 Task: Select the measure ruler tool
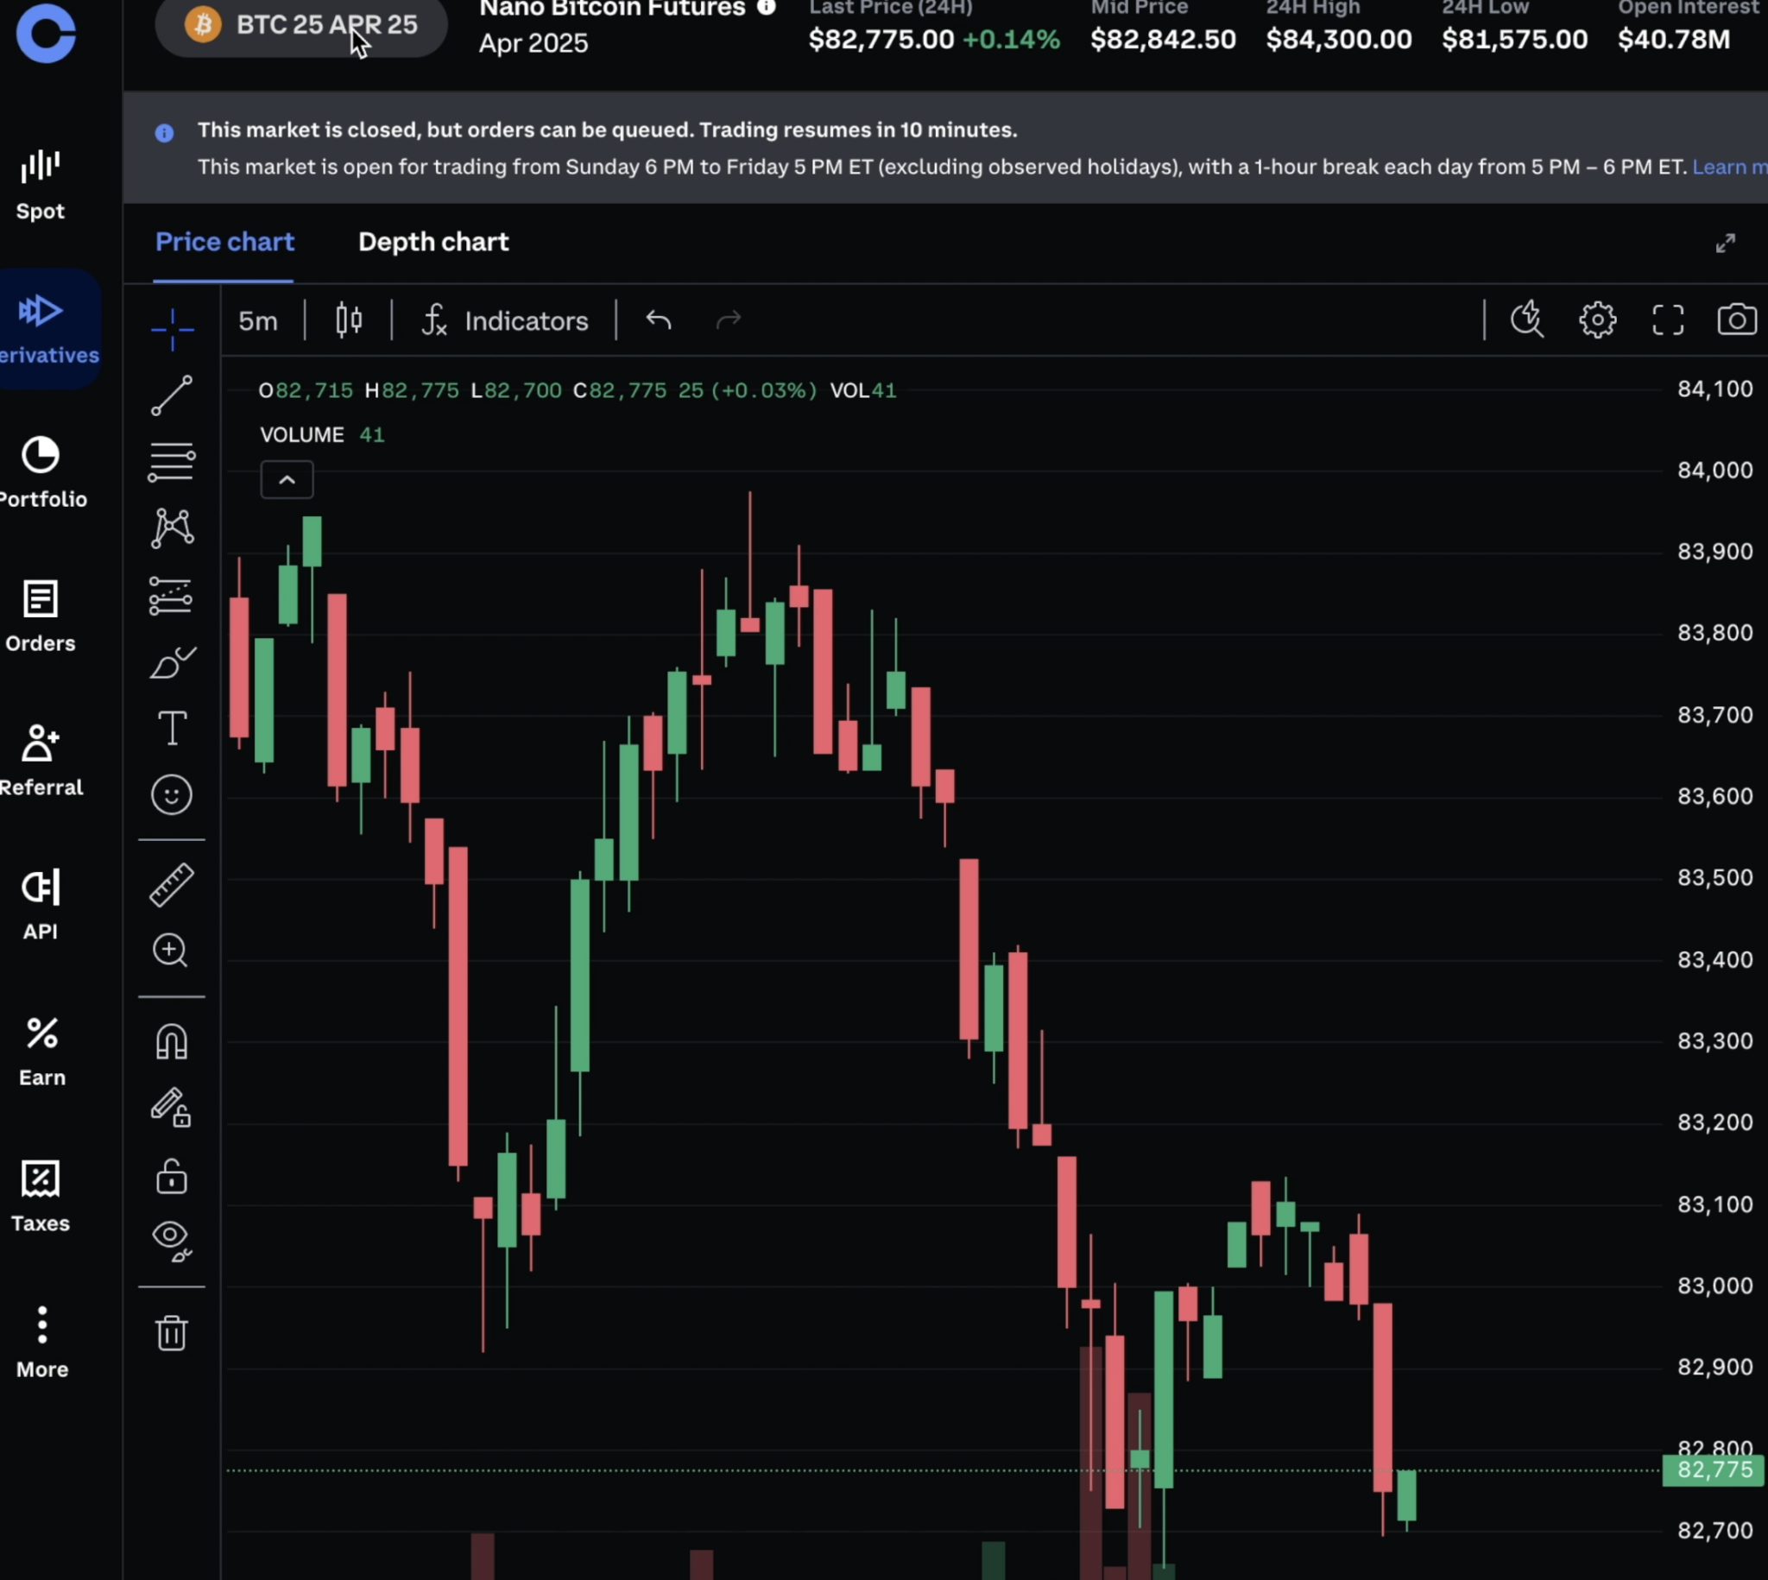click(172, 886)
